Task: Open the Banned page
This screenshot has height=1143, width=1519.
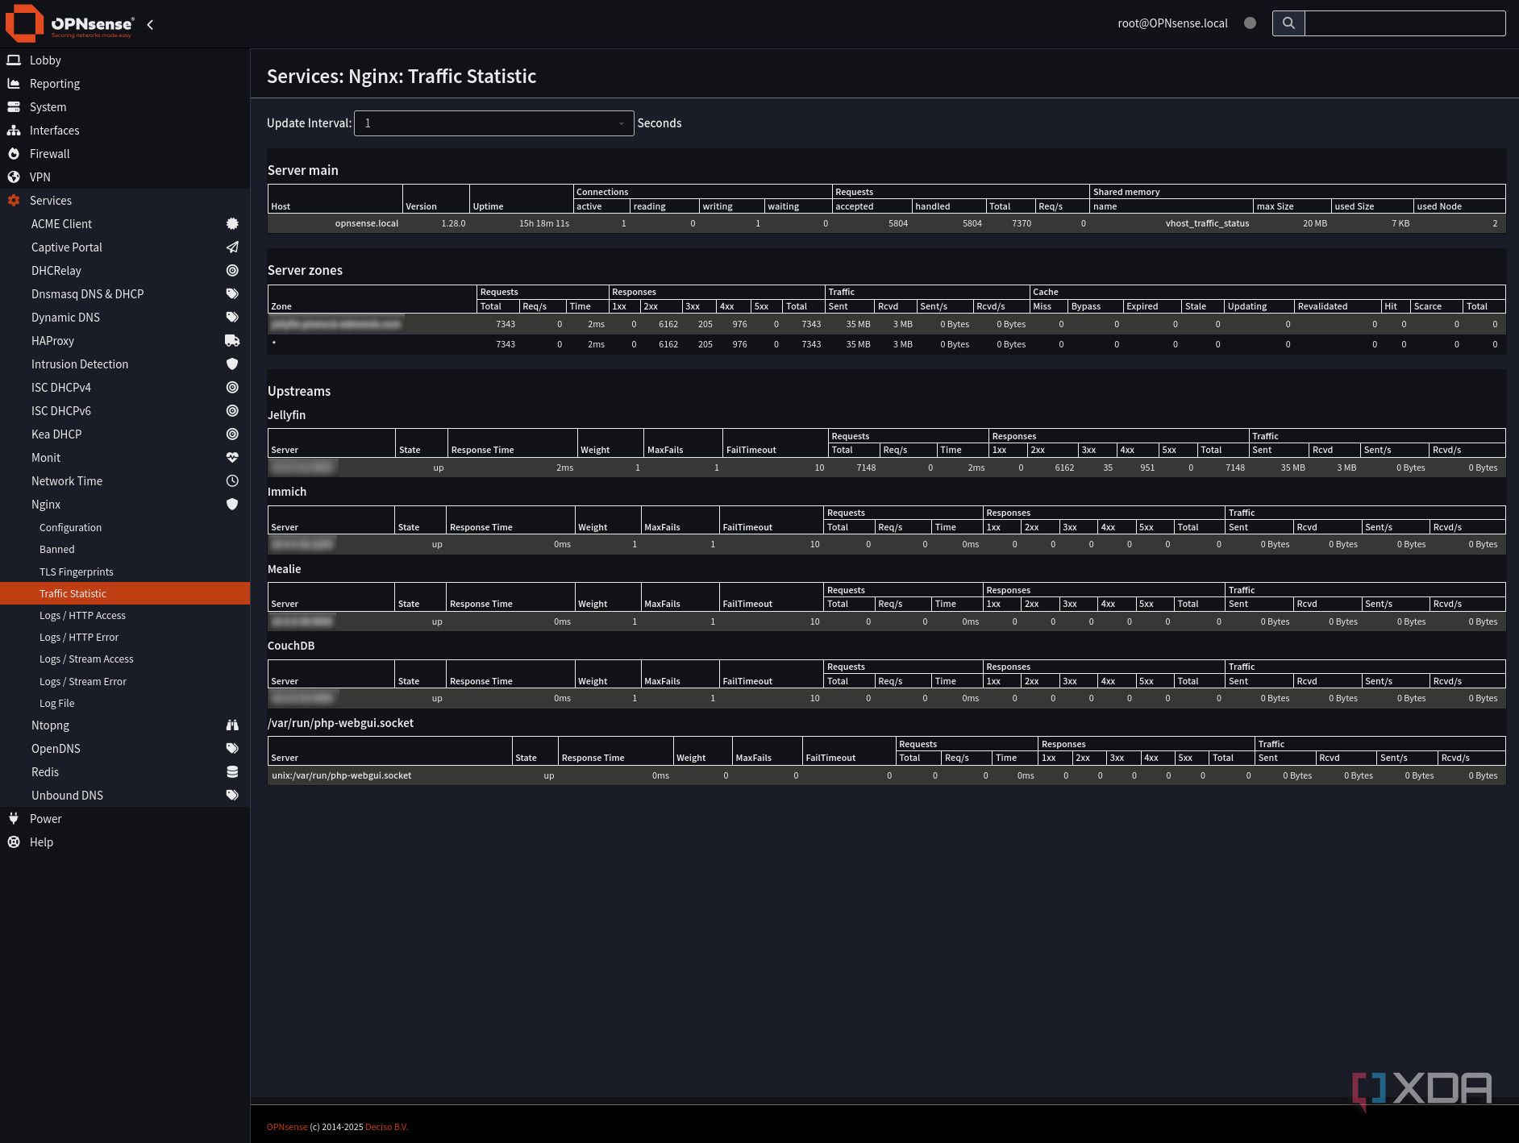Action: pos(125,549)
